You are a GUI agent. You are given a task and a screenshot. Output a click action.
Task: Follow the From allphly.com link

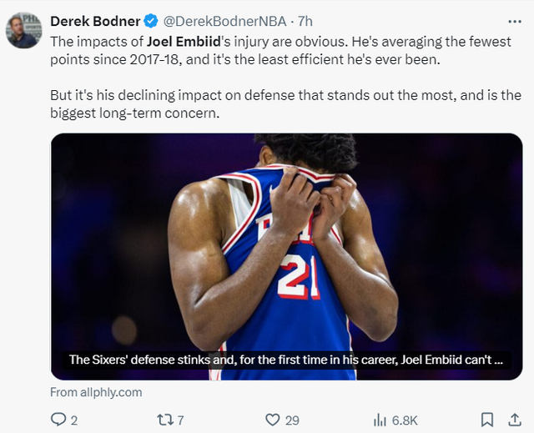[96, 392]
